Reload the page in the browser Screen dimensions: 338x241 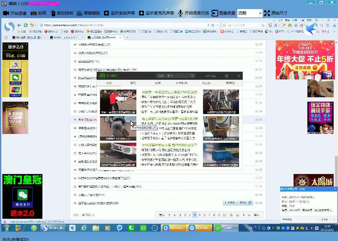pos(26,25)
